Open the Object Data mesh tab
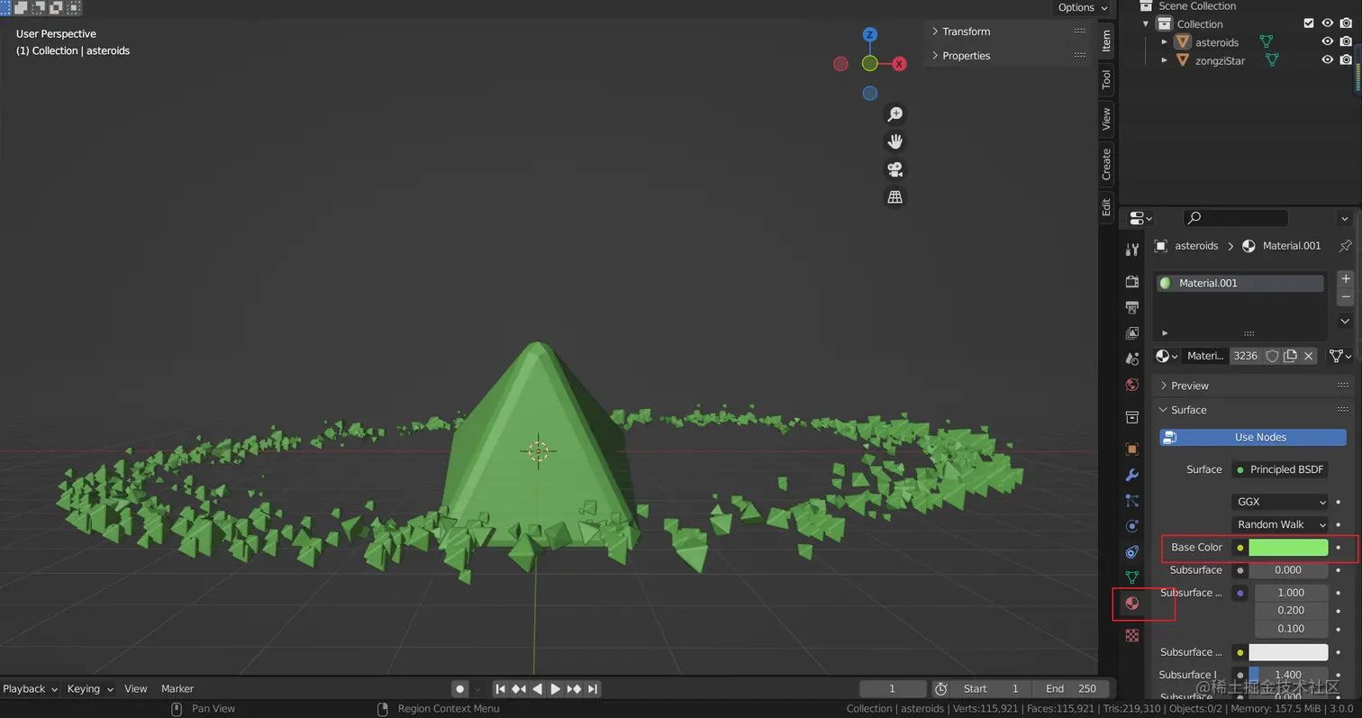Viewport: 1362px width, 718px height. click(x=1132, y=577)
